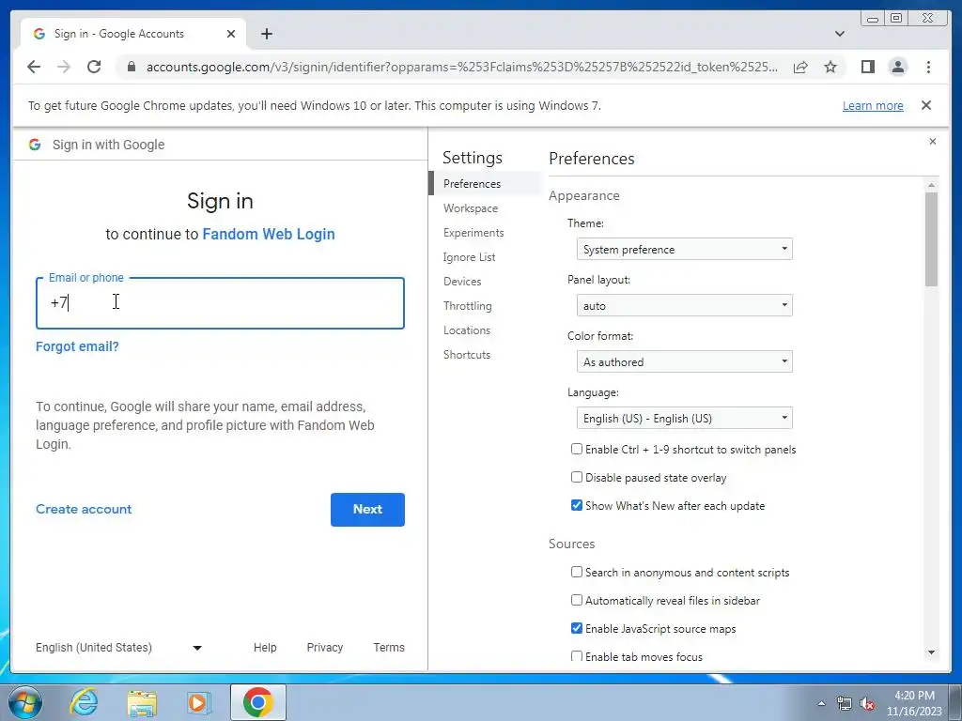Open the Chrome three-dot menu
This screenshot has height=721, width=962.
point(928,67)
